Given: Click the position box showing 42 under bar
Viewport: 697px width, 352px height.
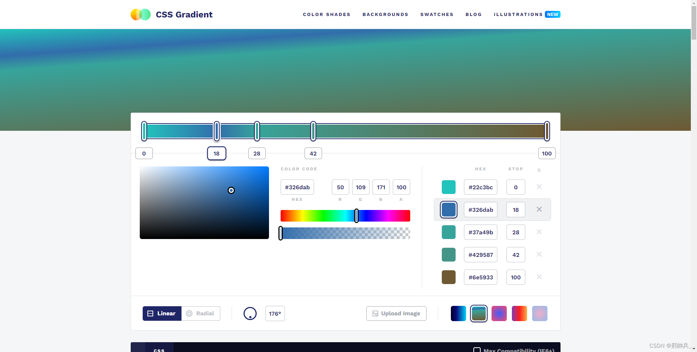Looking at the screenshot, I should coord(313,153).
